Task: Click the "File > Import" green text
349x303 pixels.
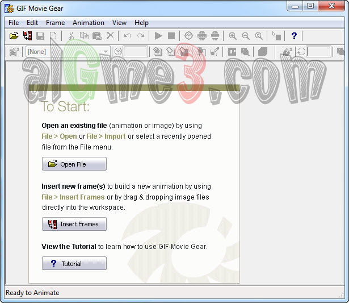Action: [106, 136]
